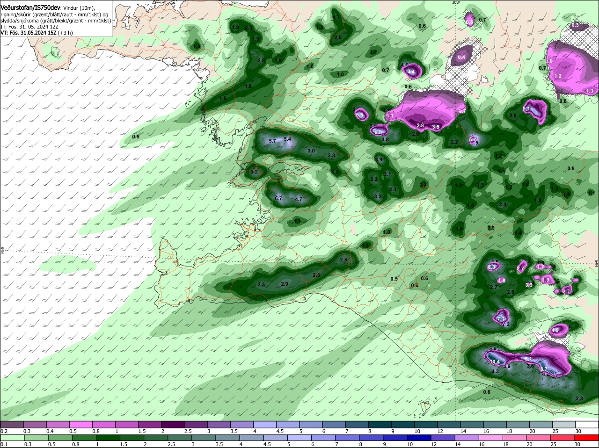Select the rain scale swatch labeled 0.5
This screenshot has height=448, width=599.
click(x=60, y=437)
